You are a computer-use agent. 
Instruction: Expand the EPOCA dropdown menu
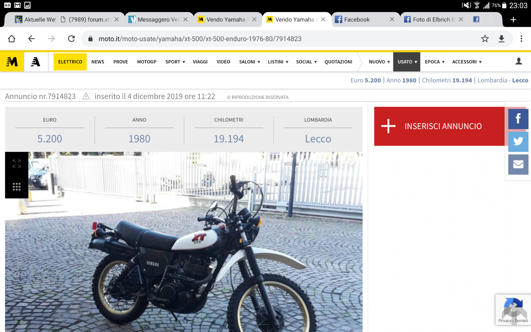click(x=435, y=62)
